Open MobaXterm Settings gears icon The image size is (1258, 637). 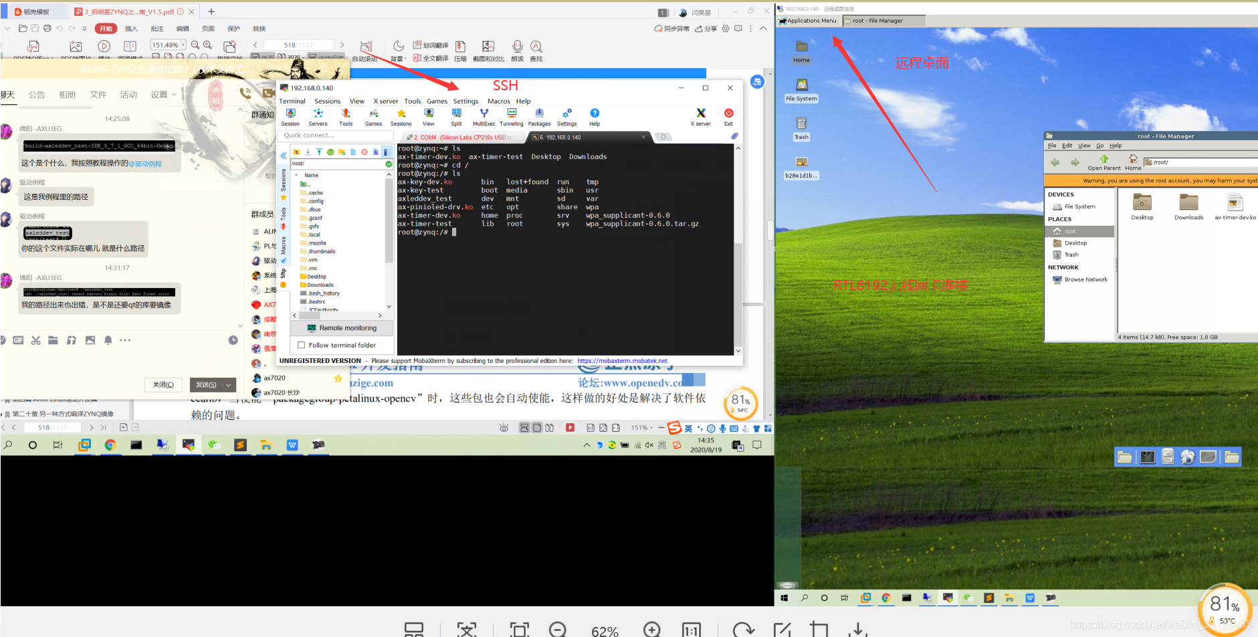point(567,117)
